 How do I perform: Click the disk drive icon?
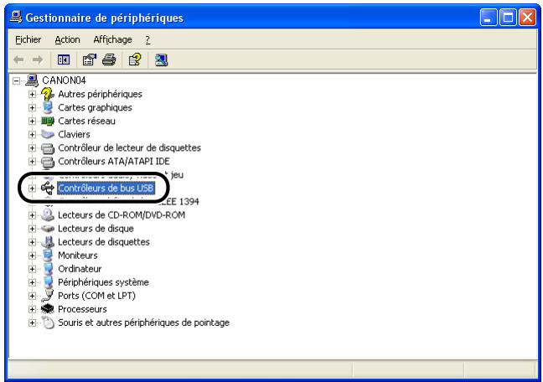(x=48, y=229)
